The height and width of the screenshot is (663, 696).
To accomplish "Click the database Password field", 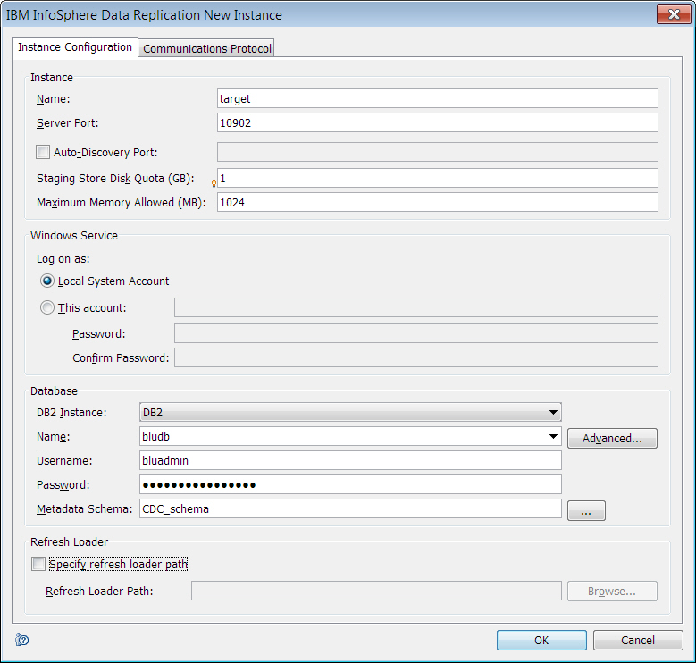I will coord(350,484).
